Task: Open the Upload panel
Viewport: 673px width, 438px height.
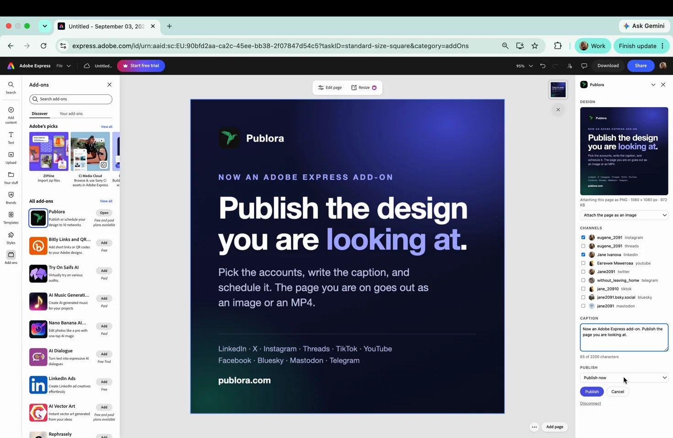Action: [11, 158]
